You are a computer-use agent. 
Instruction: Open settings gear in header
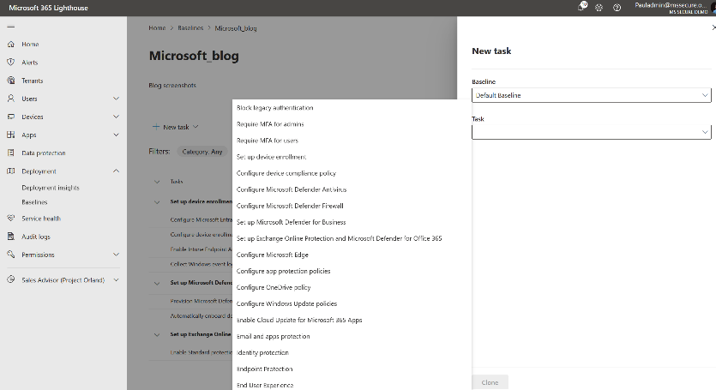click(599, 8)
